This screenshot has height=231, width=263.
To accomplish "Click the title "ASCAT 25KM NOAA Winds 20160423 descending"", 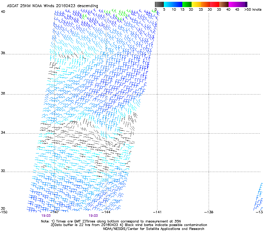I will (x=52, y=6).
